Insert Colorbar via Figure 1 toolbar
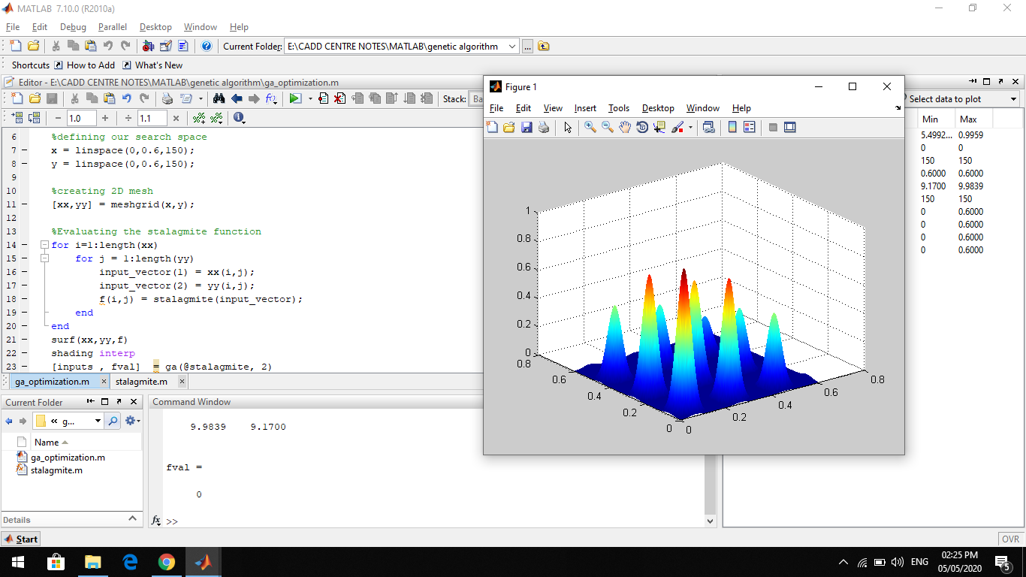Screen dimensions: 1026x577 point(732,128)
